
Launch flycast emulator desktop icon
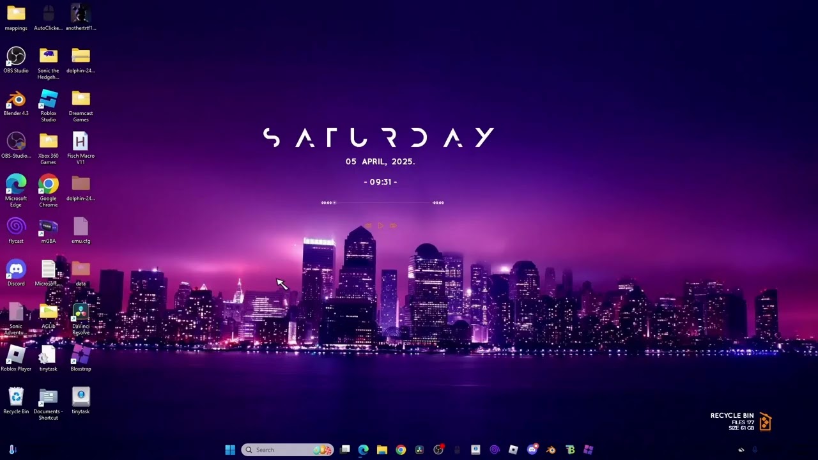(16, 231)
